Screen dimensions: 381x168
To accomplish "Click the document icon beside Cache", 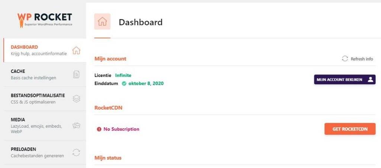I will 76,74.
